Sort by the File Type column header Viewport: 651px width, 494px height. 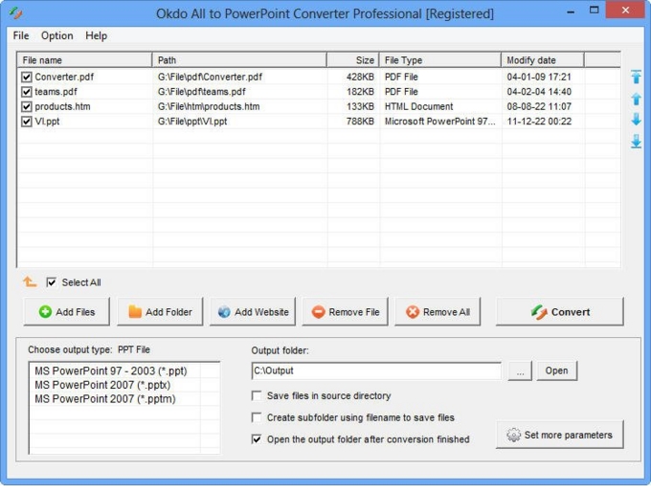click(x=439, y=60)
